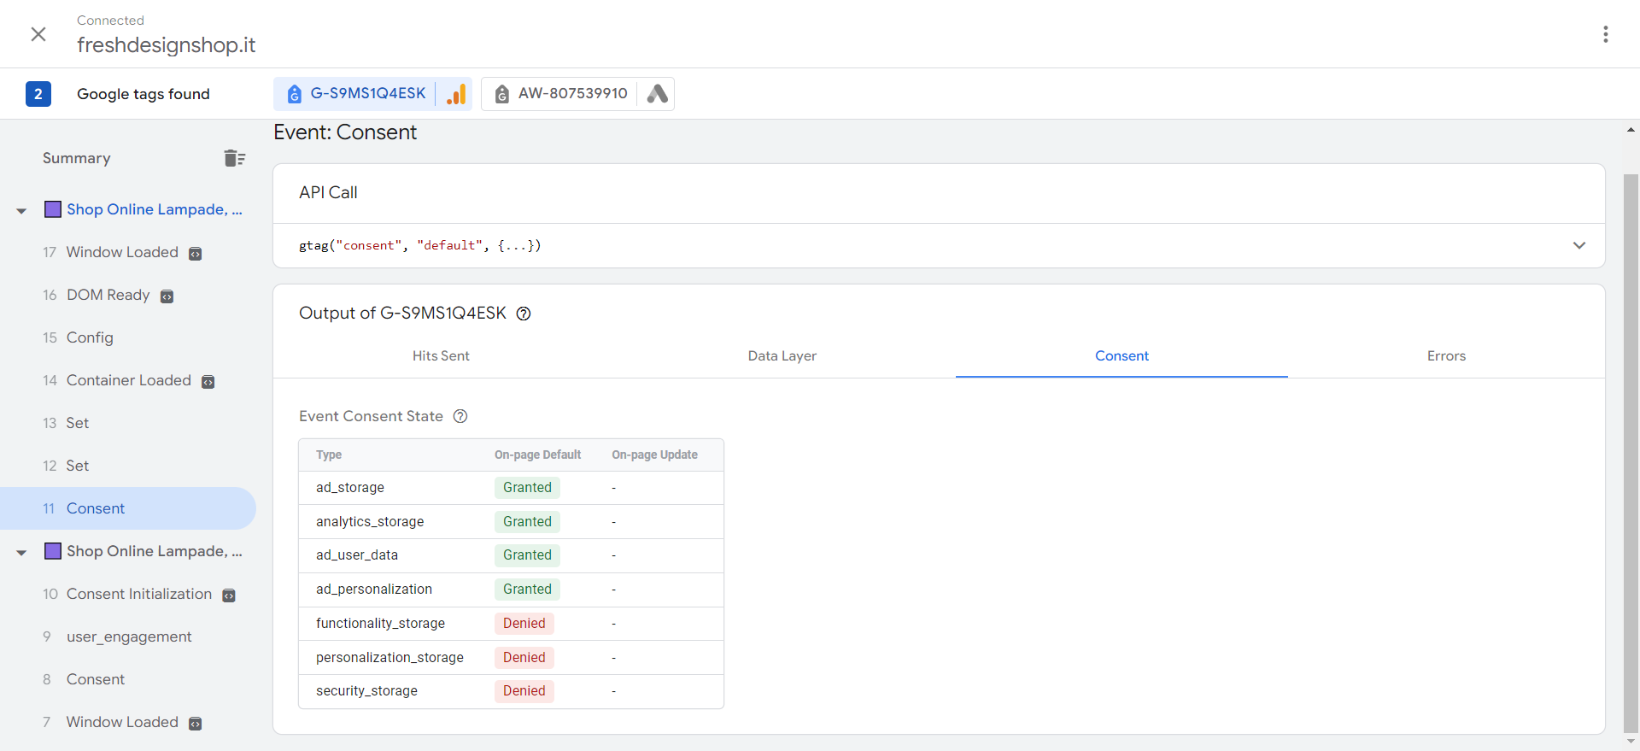Close the Tag Assistant debug panel
1640x751 pixels.
(38, 34)
